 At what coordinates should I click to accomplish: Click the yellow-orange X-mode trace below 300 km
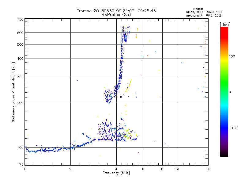[128, 86]
